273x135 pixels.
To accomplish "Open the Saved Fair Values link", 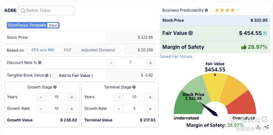I will (176, 56).
